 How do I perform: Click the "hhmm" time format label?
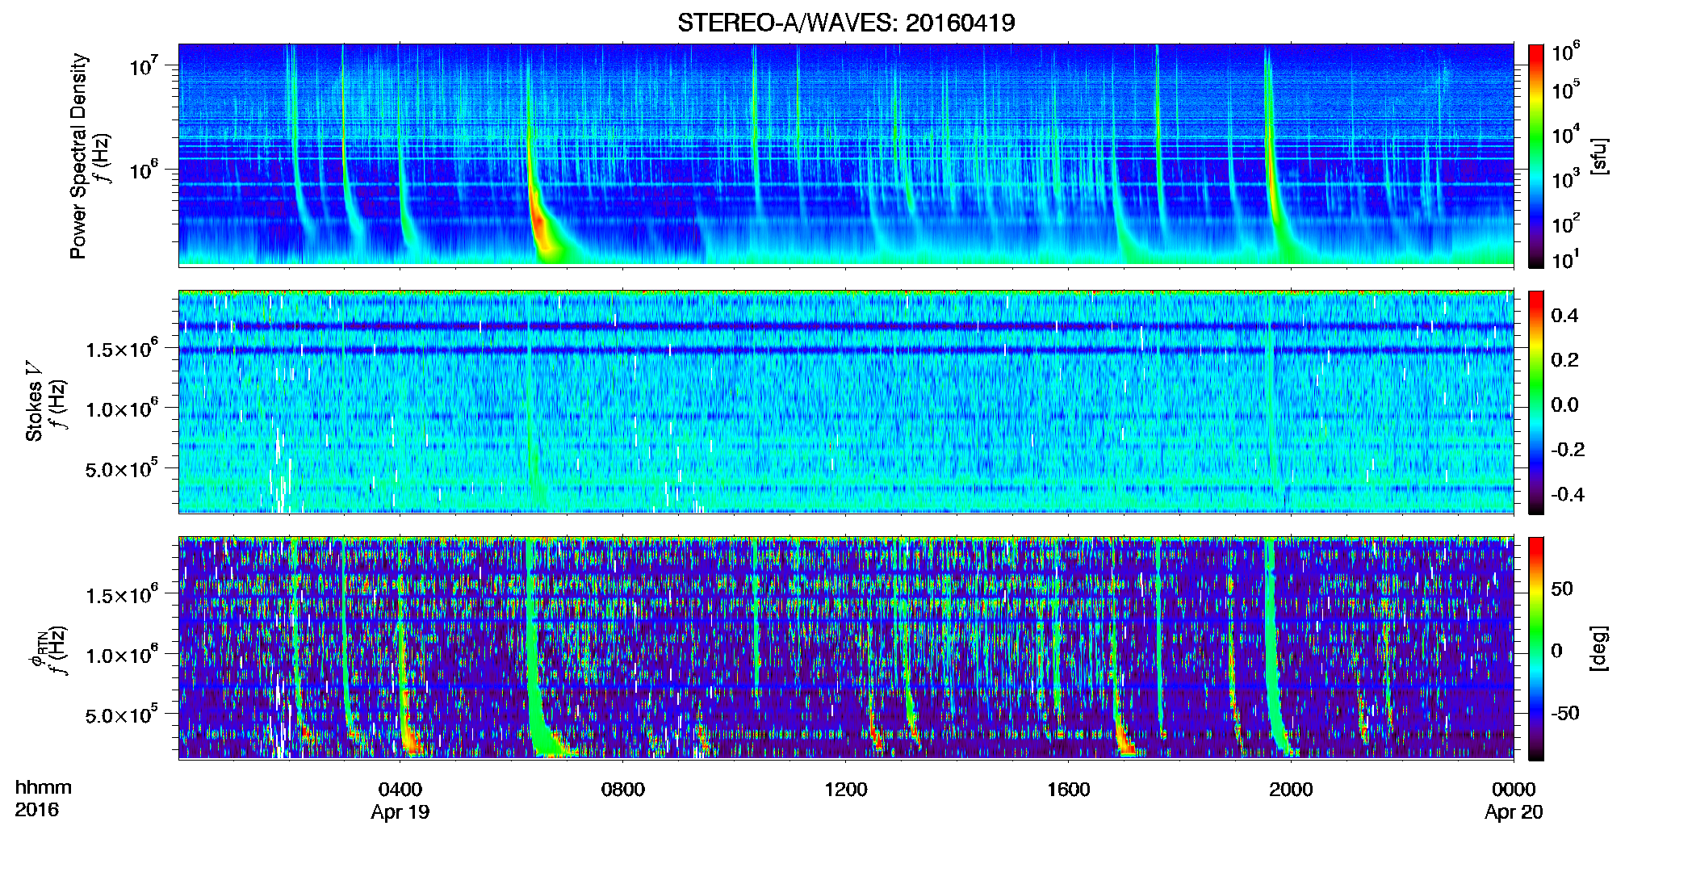(x=44, y=788)
